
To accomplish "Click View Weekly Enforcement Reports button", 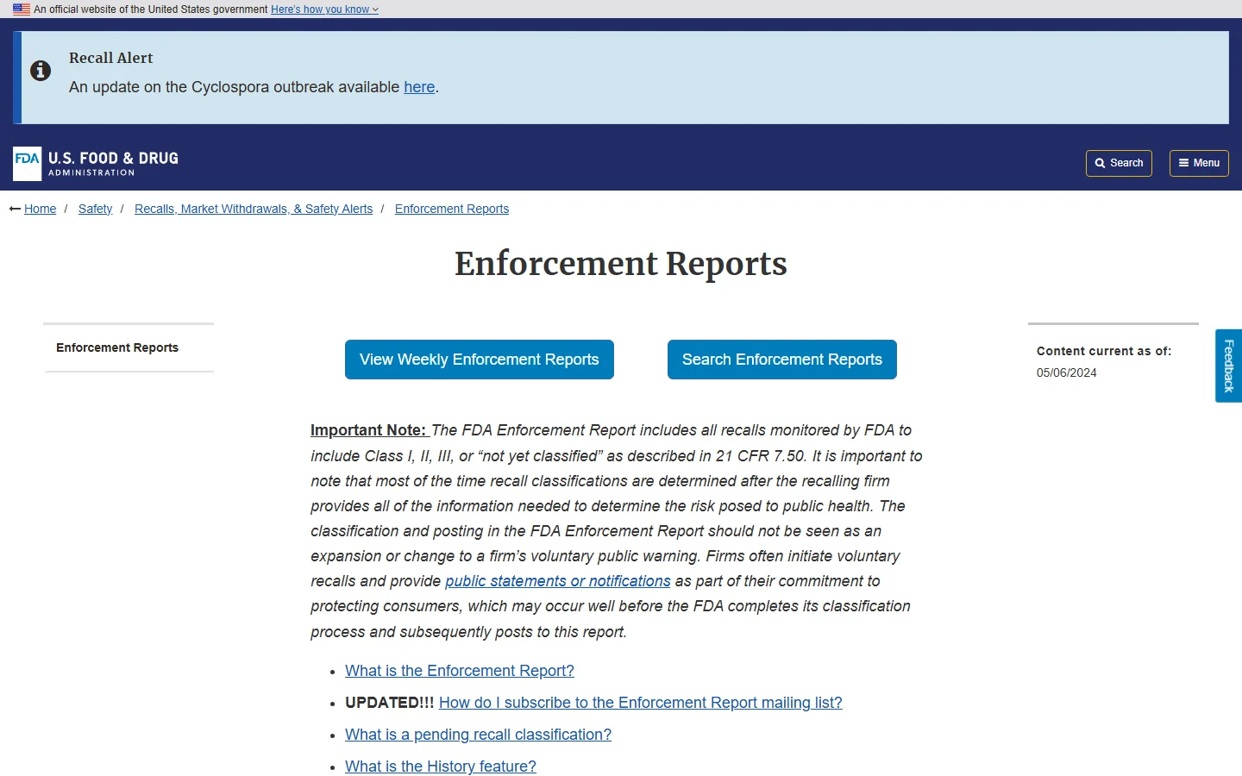I will point(480,360).
